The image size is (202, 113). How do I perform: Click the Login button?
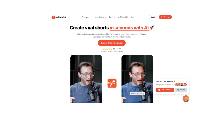pos(153,17)
